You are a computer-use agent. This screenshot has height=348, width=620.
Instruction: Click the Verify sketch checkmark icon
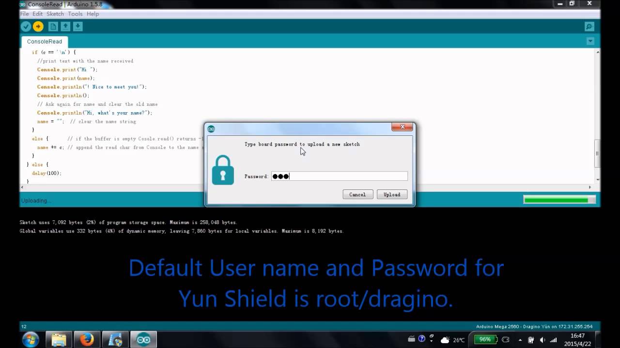tap(26, 27)
